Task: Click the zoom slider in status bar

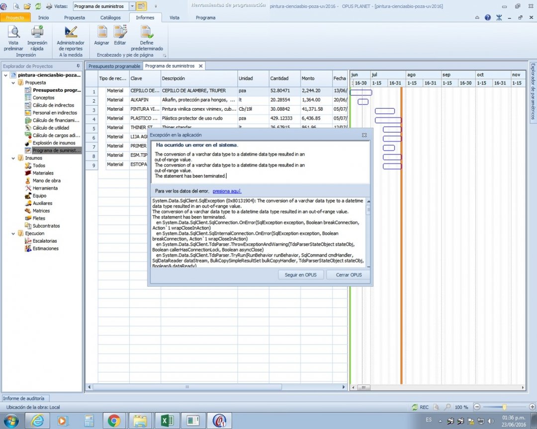Action: click(x=504, y=407)
